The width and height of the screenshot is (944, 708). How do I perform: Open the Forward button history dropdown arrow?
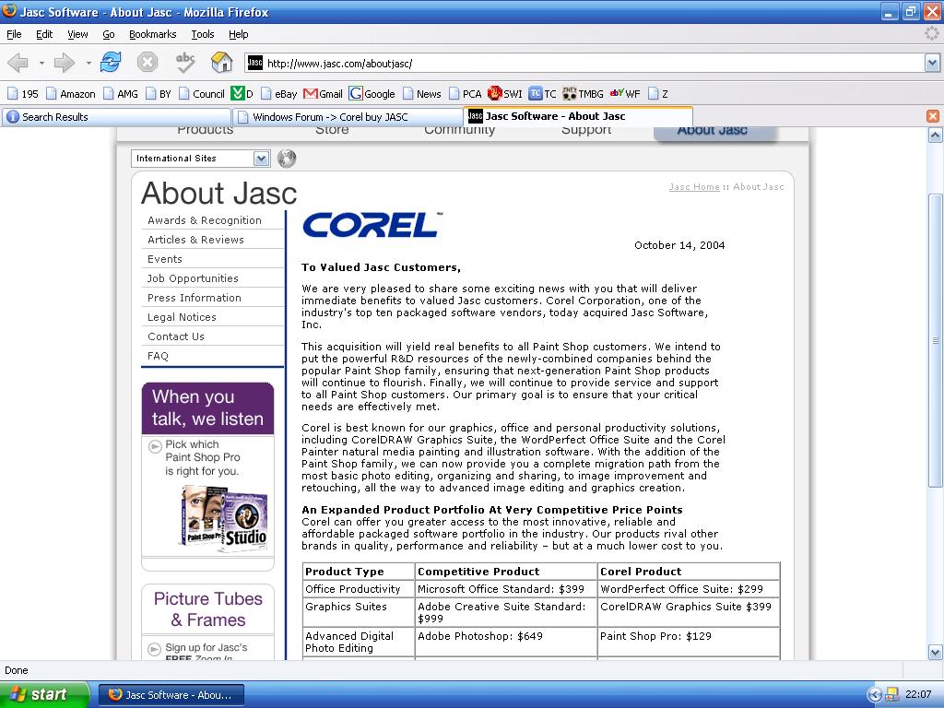(x=88, y=63)
